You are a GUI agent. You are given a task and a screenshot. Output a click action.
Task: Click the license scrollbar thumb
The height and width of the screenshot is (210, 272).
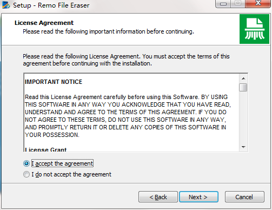click(243, 87)
